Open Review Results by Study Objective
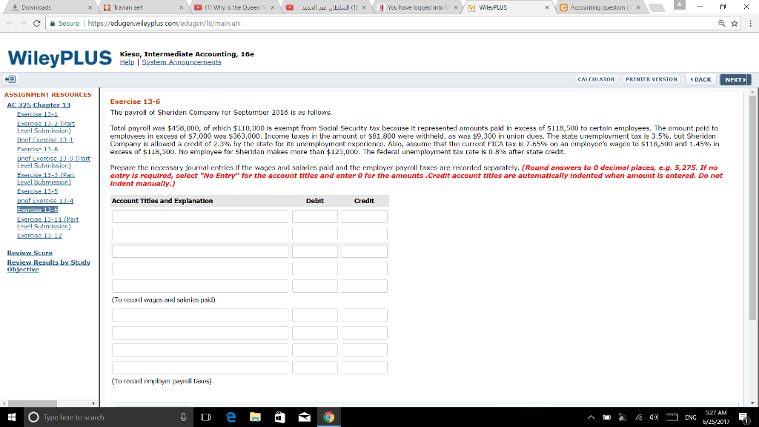Screen dimensions: 759x427 tap(48, 266)
